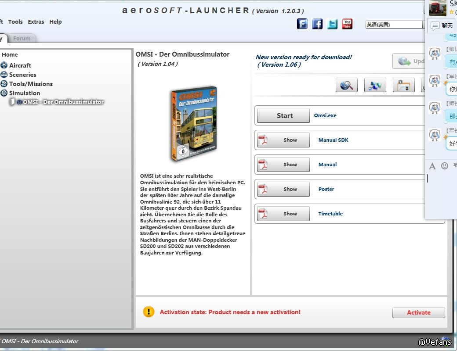Open the language dropdown

[395, 25]
